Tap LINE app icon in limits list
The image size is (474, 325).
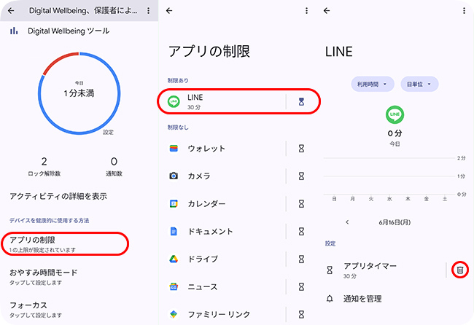point(174,101)
